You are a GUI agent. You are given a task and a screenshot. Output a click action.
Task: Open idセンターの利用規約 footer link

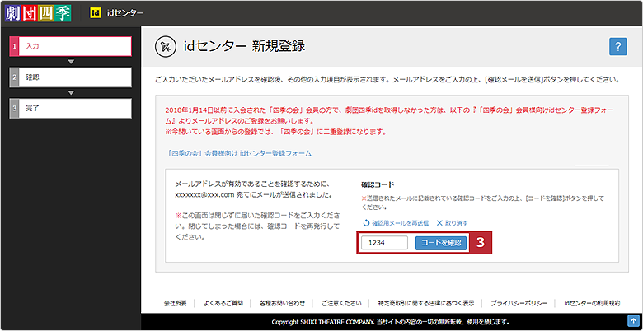click(592, 303)
